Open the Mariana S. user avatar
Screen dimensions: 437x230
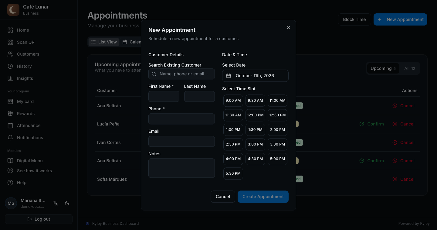pyautogui.click(x=11, y=203)
